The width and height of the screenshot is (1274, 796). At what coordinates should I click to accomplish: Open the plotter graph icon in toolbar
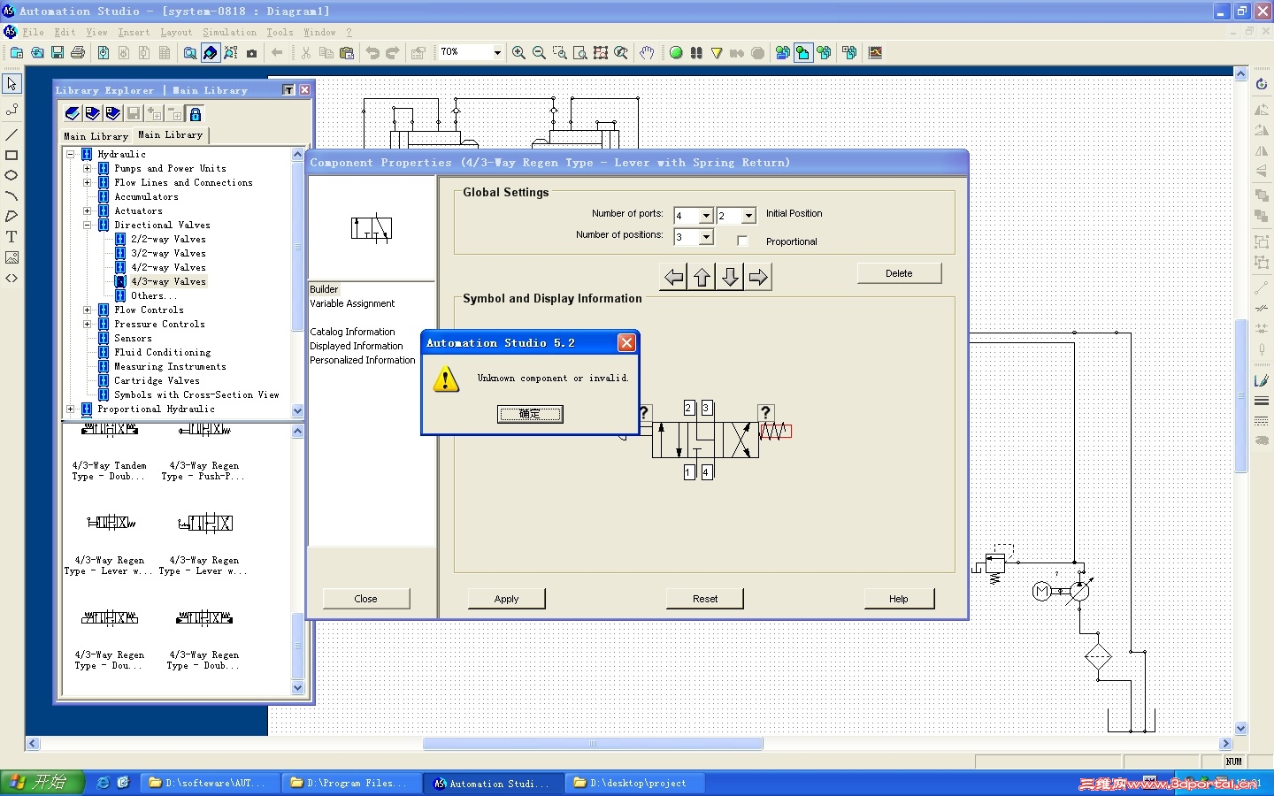pyautogui.click(x=875, y=53)
